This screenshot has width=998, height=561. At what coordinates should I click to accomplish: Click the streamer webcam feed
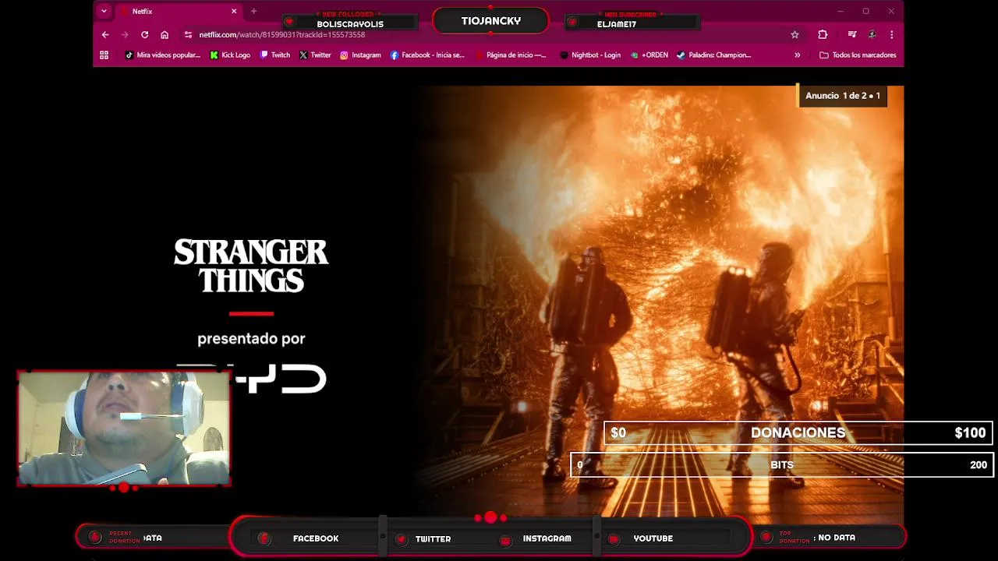coord(124,429)
